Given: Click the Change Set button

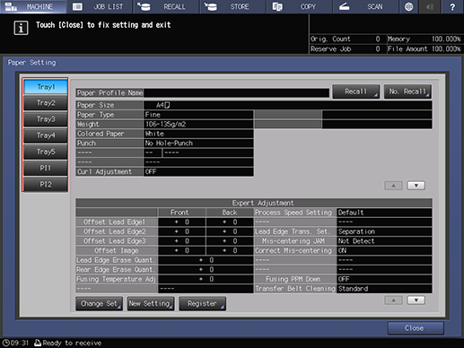Looking at the screenshot, I should (99, 304).
